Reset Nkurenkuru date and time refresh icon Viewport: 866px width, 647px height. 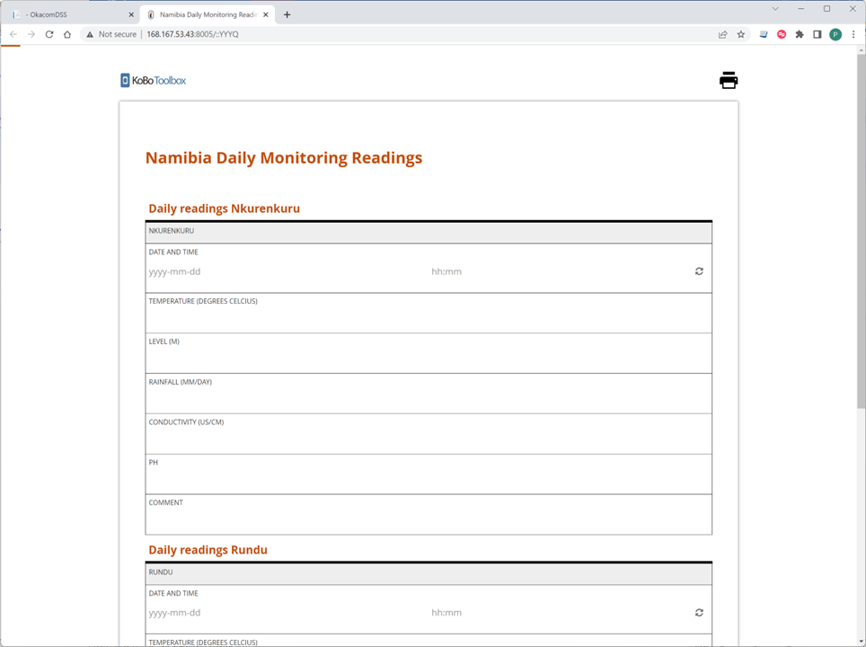699,271
